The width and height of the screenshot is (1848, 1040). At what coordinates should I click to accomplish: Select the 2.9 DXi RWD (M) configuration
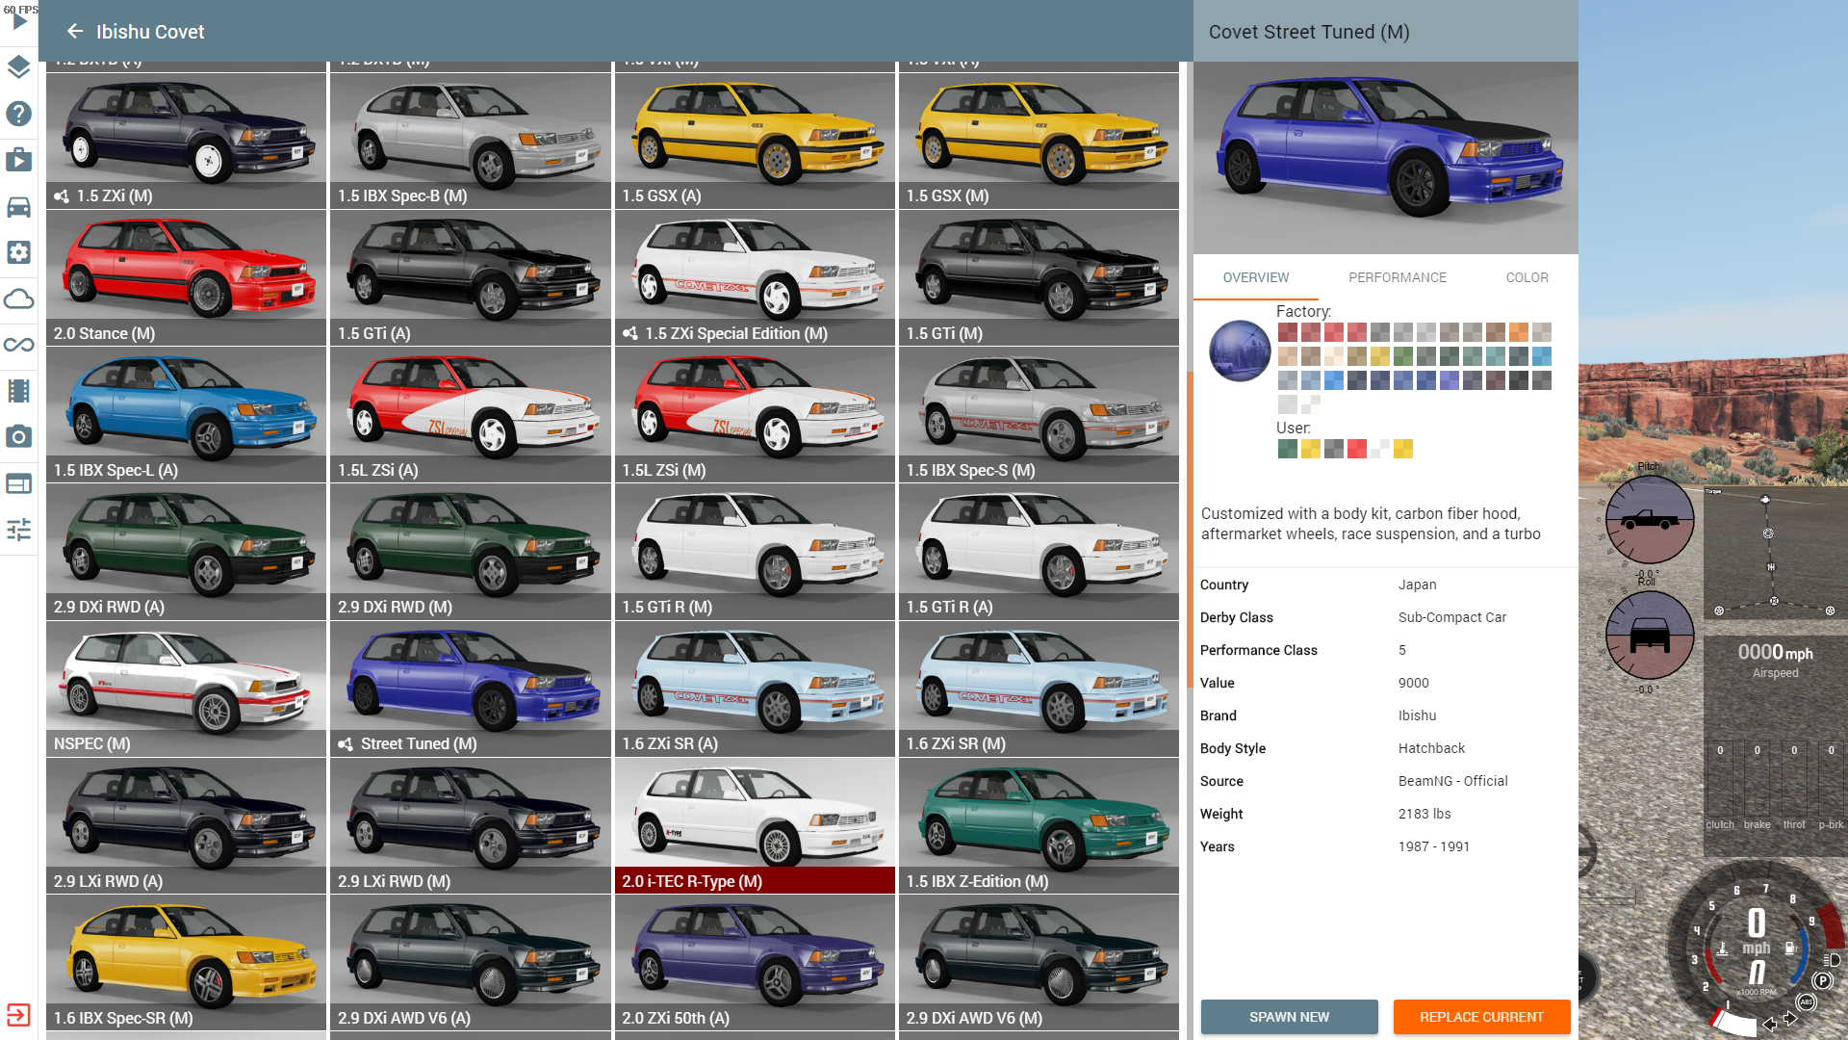point(470,551)
